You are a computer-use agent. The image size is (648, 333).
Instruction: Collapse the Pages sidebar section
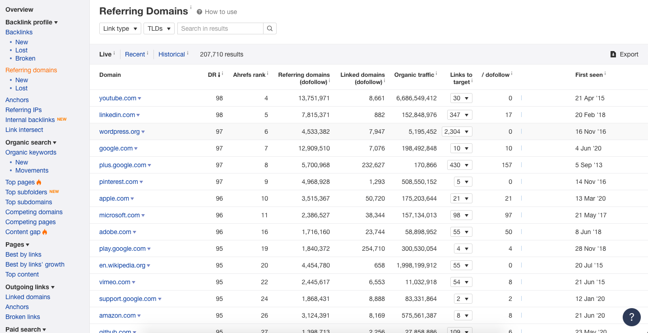(18, 244)
